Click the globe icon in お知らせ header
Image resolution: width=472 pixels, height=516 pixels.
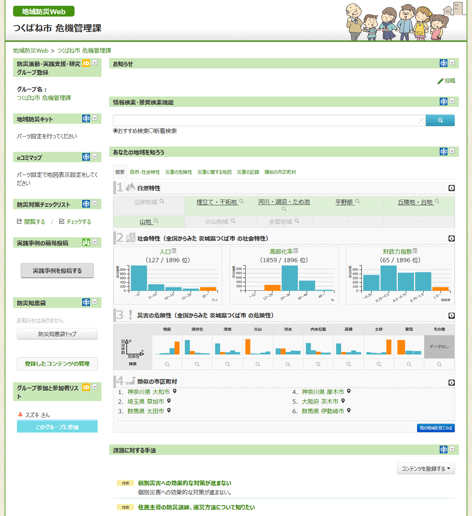click(443, 63)
